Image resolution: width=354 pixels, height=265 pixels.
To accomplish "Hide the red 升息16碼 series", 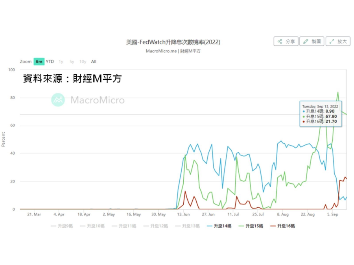I will pyautogui.click(x=282, y=226).
